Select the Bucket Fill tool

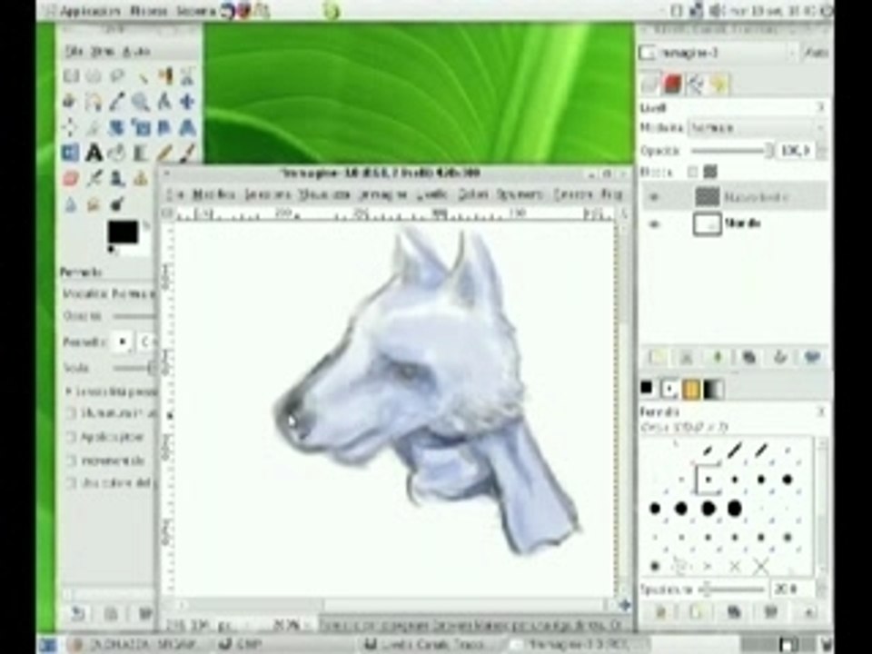[117, 153]
